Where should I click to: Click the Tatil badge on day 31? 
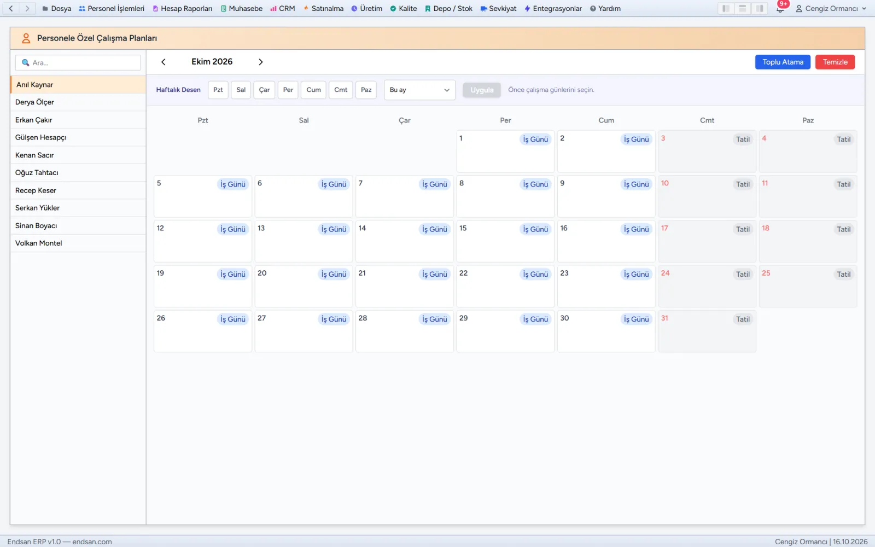743,319
